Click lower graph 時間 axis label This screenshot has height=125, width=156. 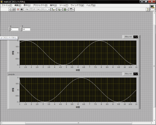78,107
